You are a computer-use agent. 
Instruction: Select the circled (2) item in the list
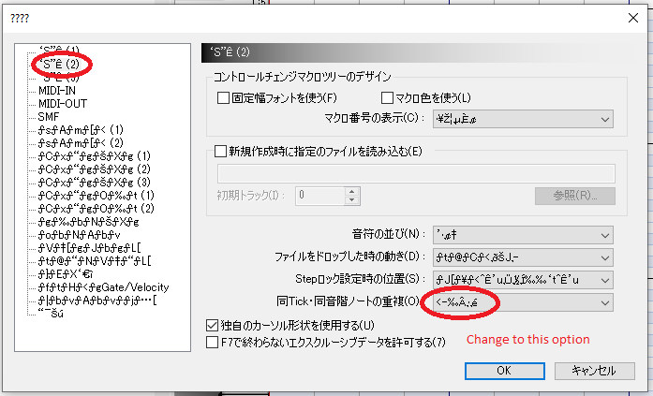[60, 64]
